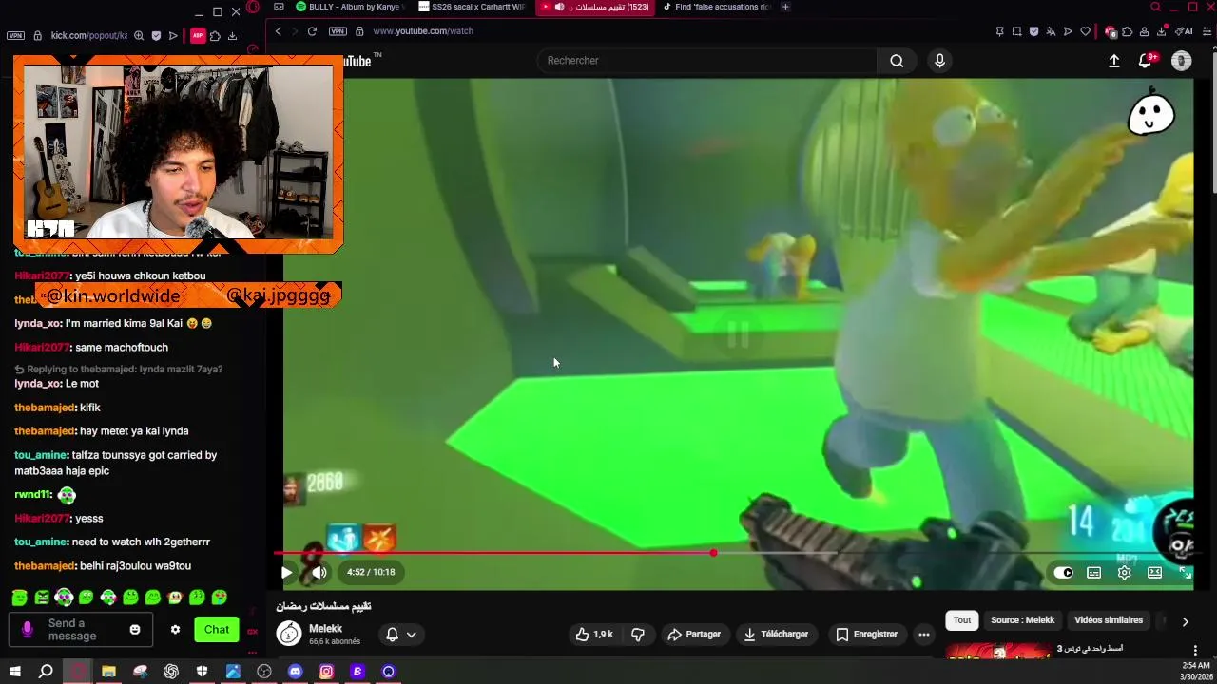The width and height of the screenshot is (1217, 684).
Task: Open YouTube create/upload icon
Action: (1114, 61)
